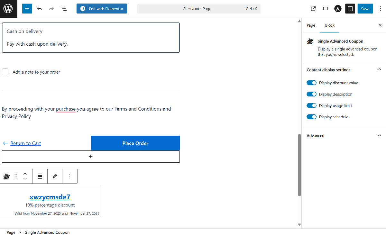The width and height of the screenshot is (386, 235).
Task: Follow the Return to Cart link
Action: coord(25,143)
